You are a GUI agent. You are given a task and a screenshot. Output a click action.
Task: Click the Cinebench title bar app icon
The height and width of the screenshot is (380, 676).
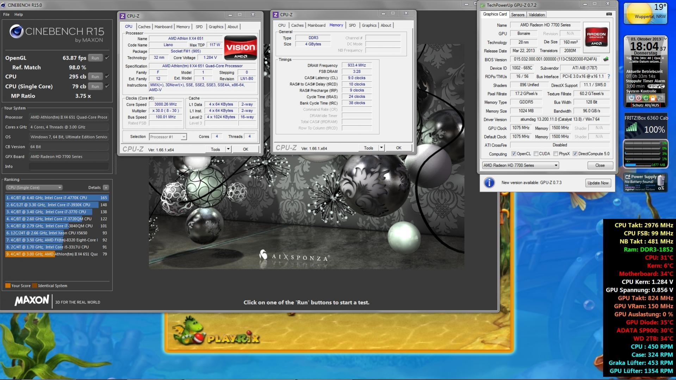4,5
